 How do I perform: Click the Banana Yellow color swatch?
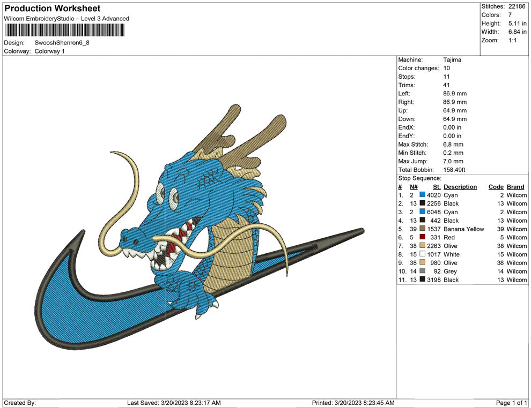click(x=422, y=229)
